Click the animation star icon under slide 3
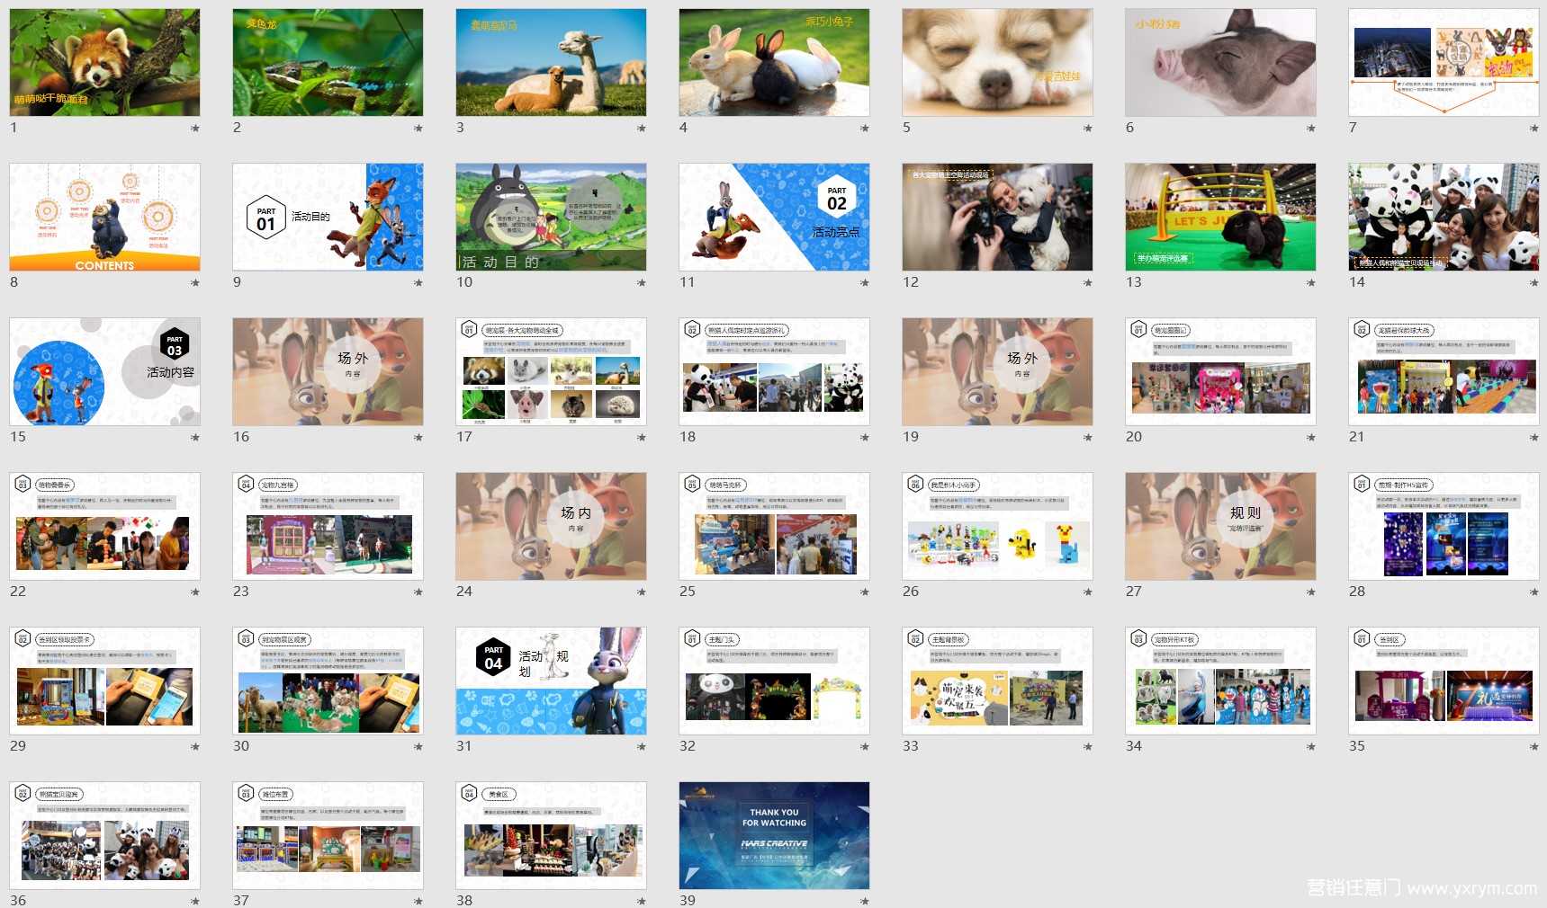The image size is (1547, 908). (x=642, y=129)
